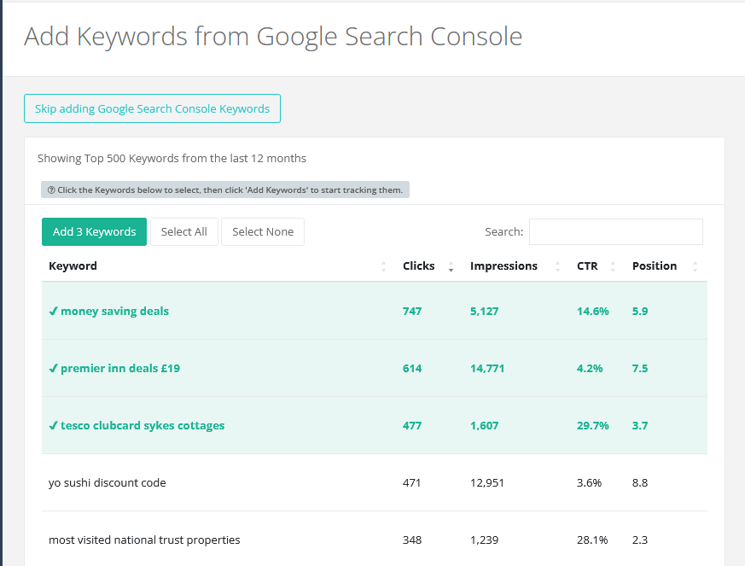Deselect keywords with Select None

coord(263,232)
